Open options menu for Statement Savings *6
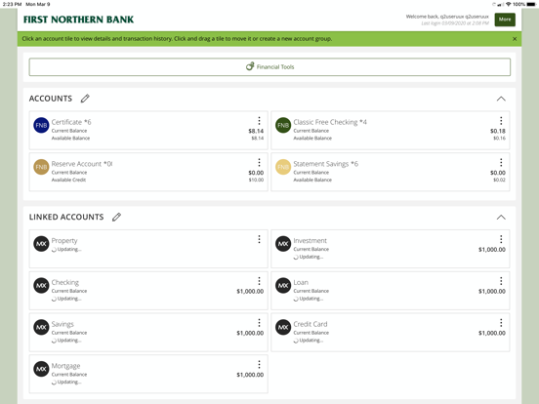 point(501,162)
